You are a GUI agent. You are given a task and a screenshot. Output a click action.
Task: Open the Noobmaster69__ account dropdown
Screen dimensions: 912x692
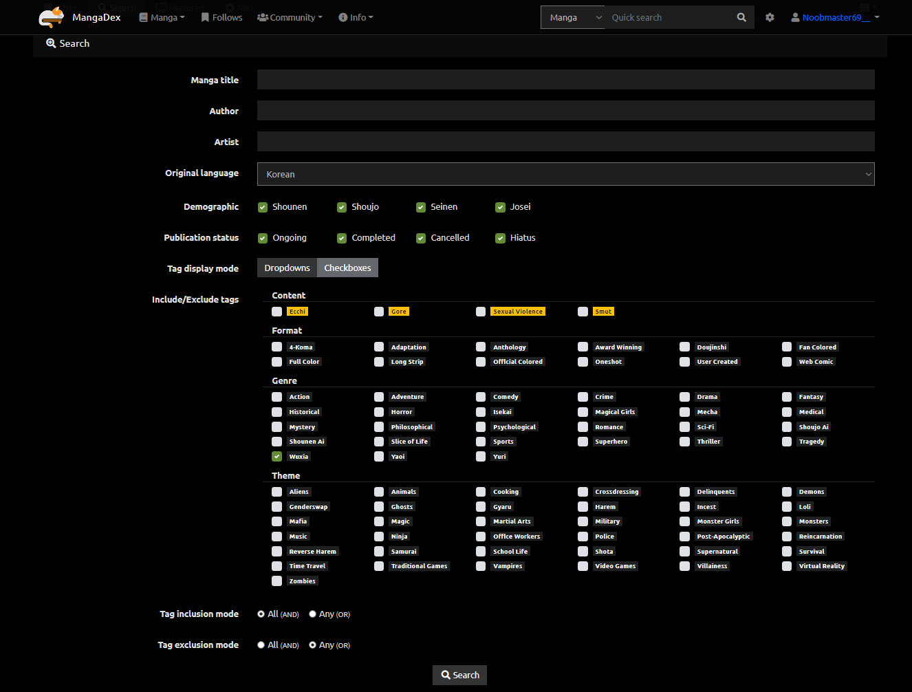(836, 17)
